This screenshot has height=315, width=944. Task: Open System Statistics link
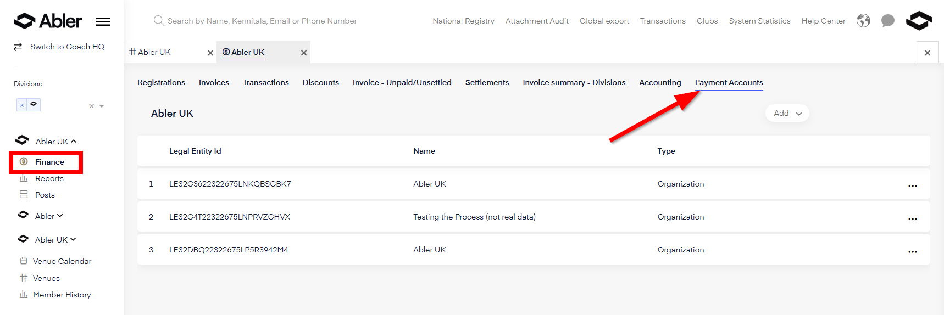[x=759, y=21]
